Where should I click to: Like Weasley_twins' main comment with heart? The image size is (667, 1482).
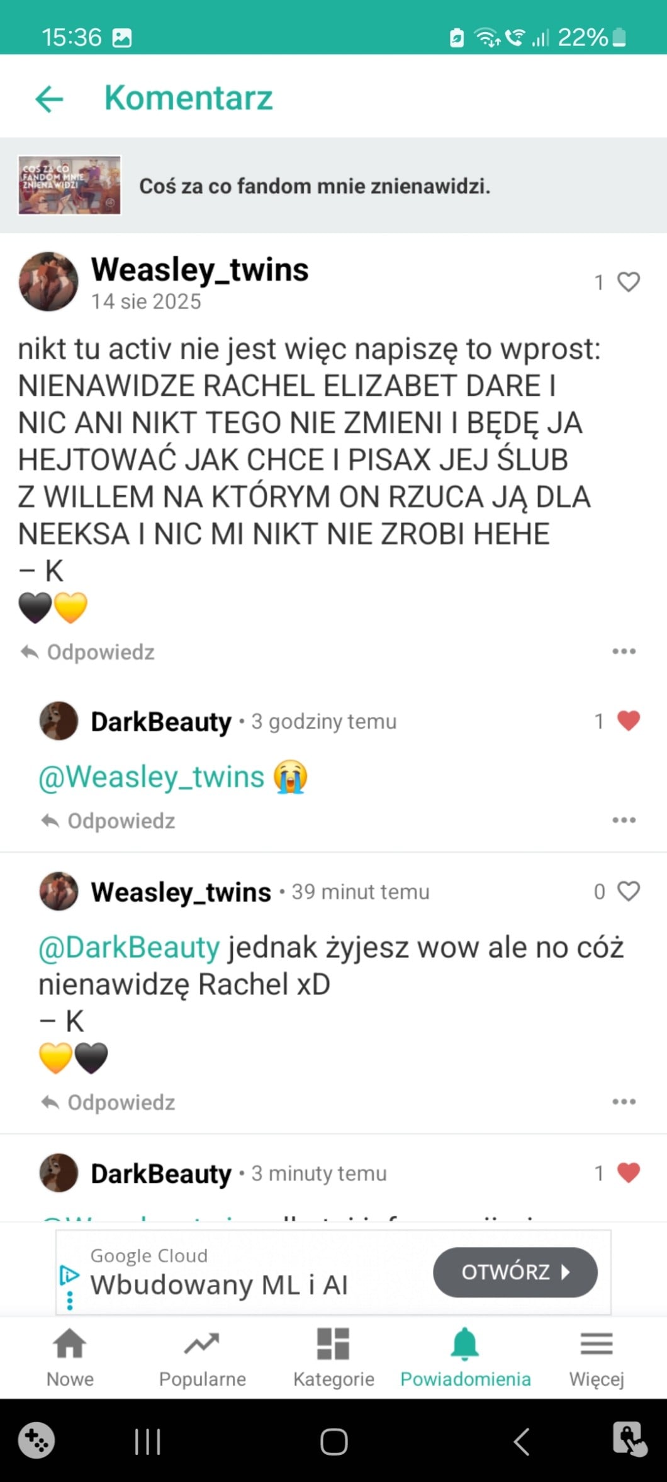pos(628,281)
